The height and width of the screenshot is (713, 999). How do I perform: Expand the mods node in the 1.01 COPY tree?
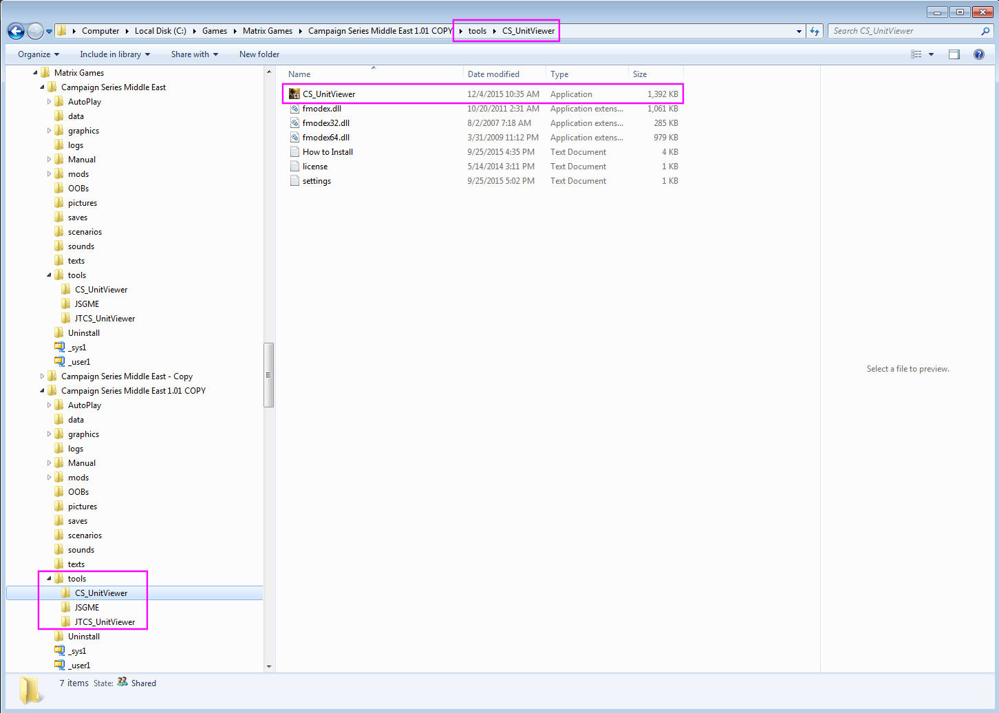pyautogui.click(x=49, y=478)
